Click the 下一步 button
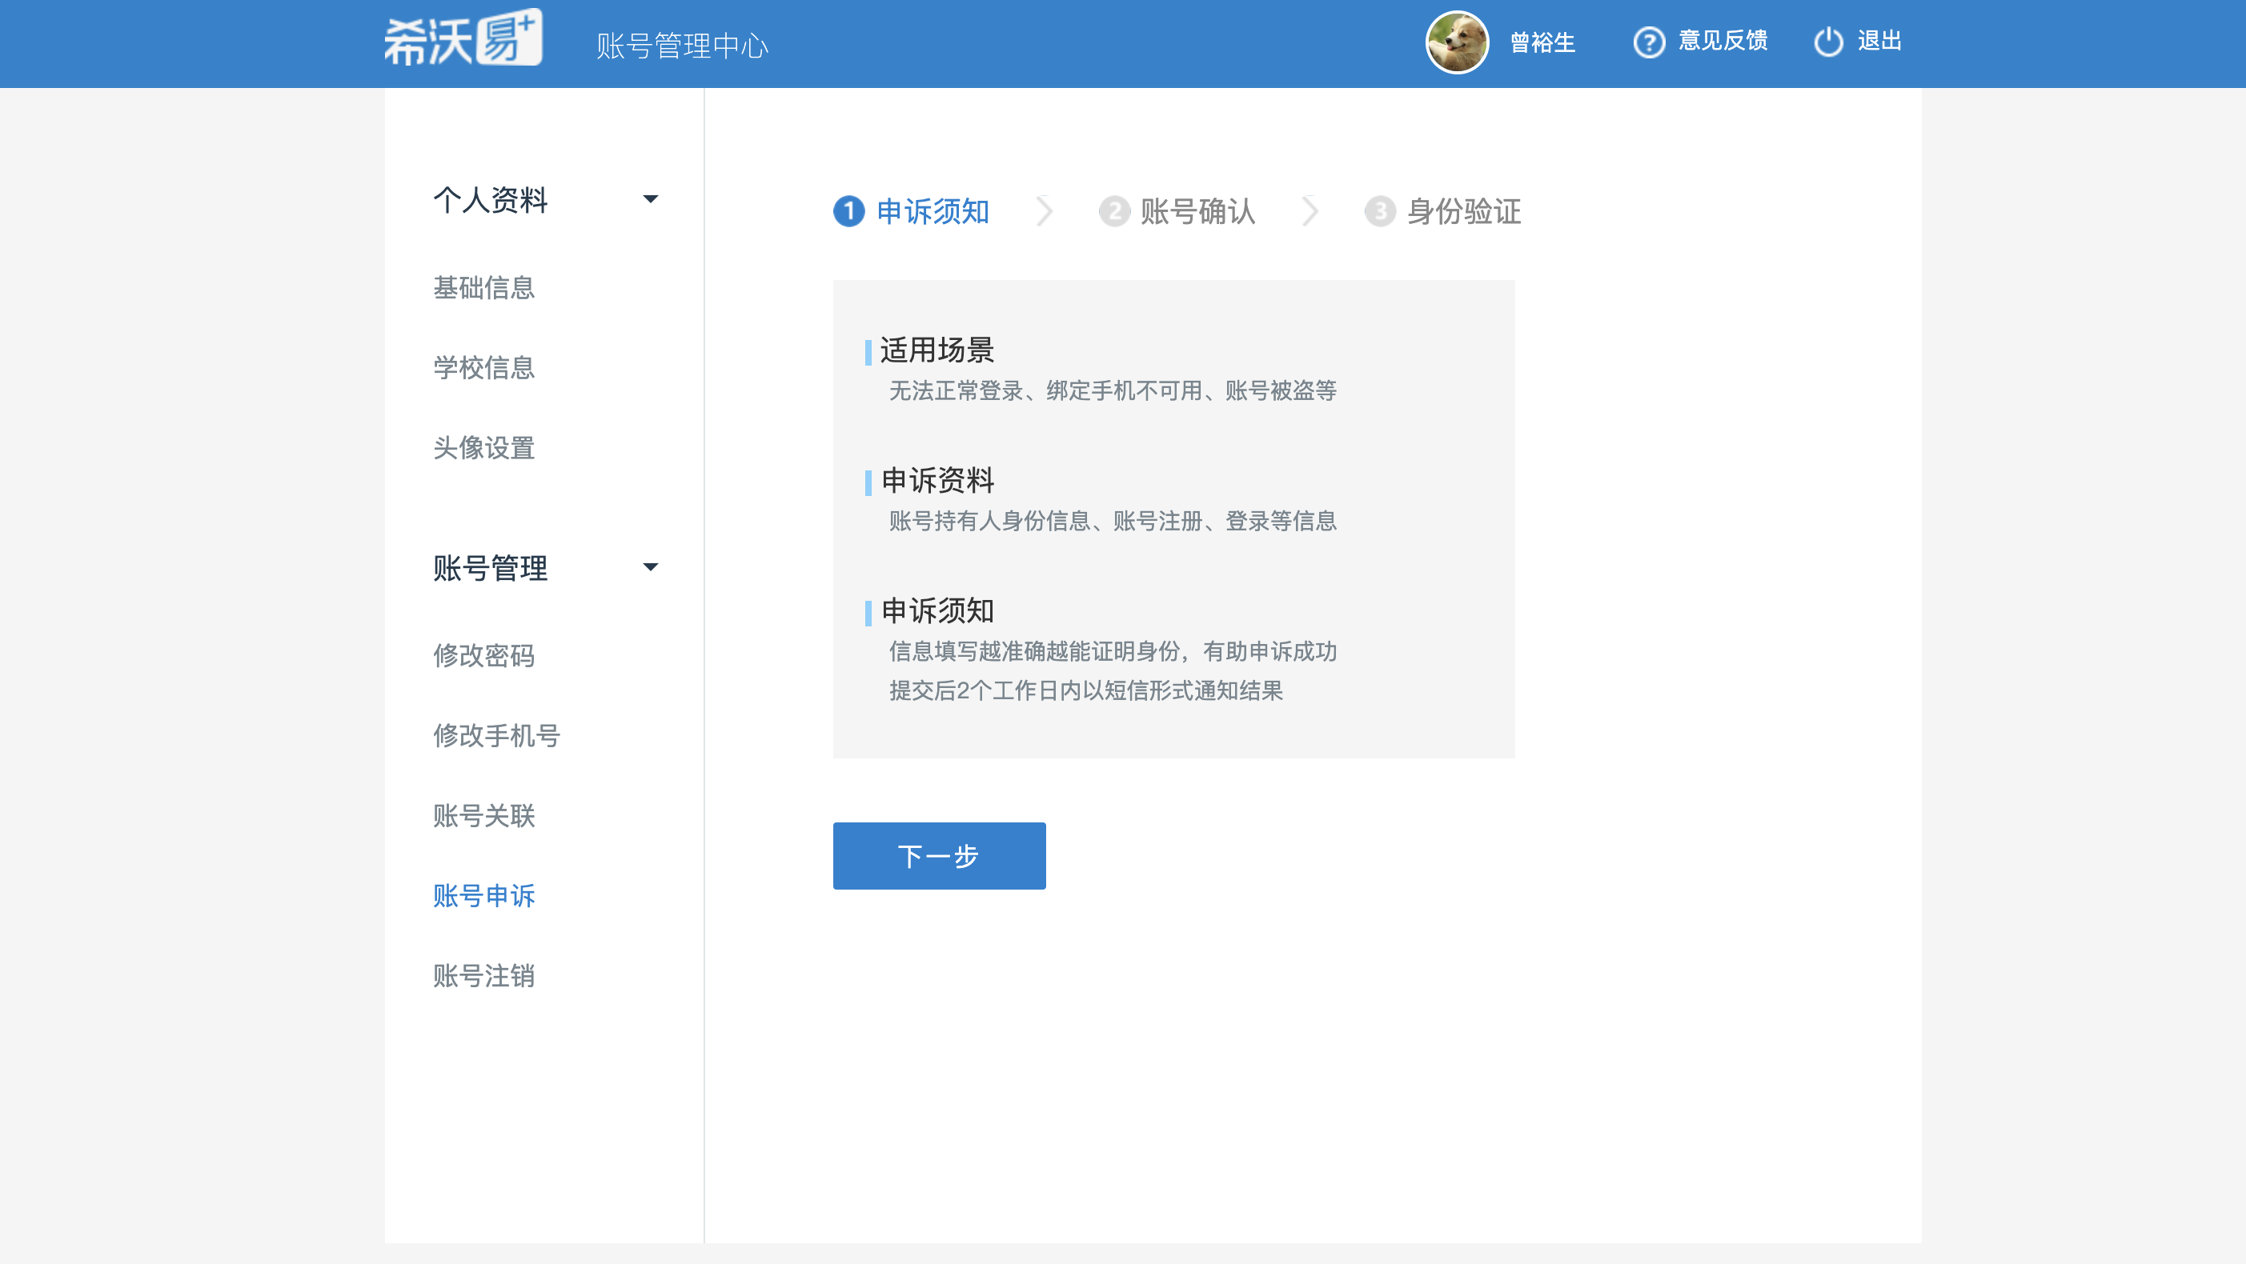Viewport: 2246px width, 1264px height. [x=939, y=856]
